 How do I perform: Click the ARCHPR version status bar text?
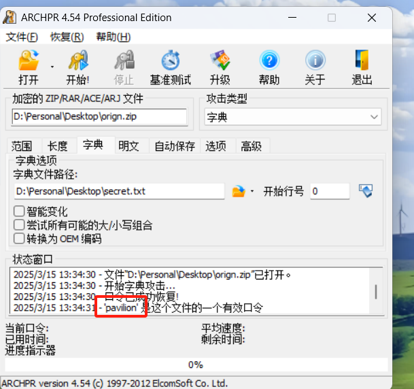pyautogui.click(x=115, y=384)
